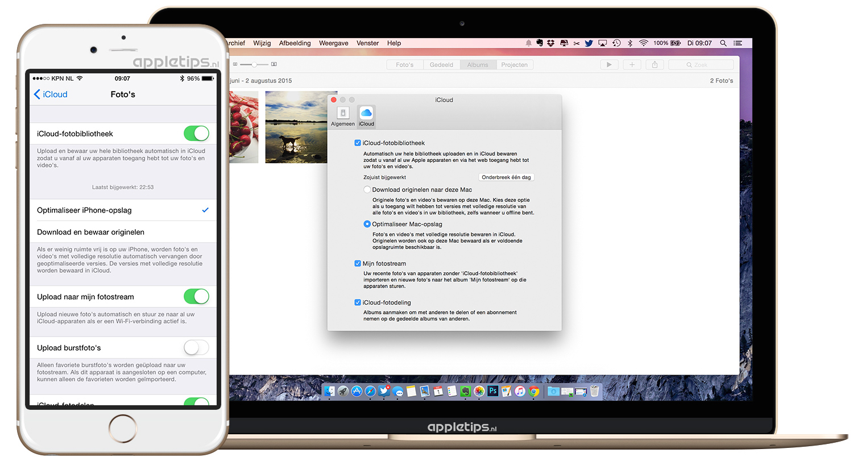853x457 pixels.
Task: Open the Help menu
Action: point(394,43)
